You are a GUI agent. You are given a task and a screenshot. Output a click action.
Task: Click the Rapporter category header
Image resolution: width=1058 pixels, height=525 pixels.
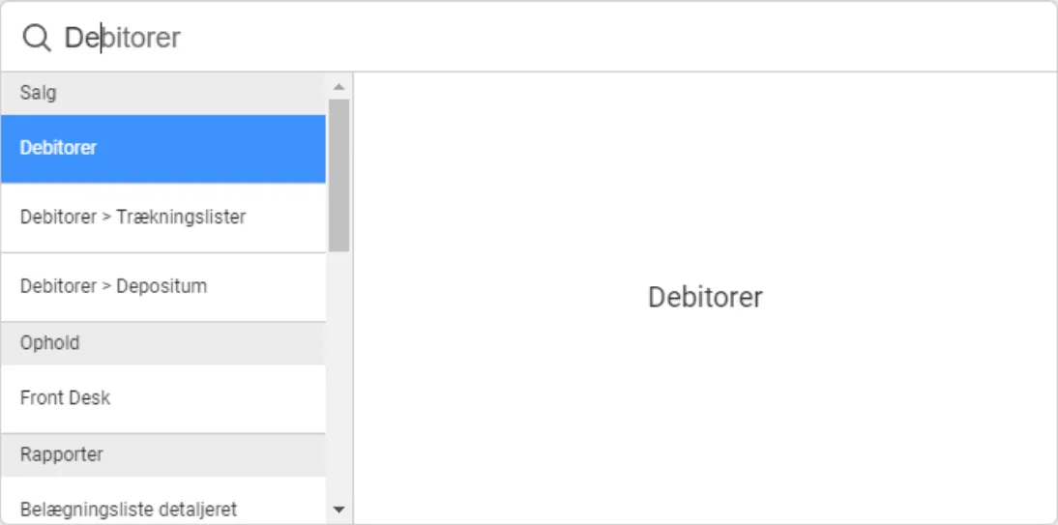click(x=62, y=454)
